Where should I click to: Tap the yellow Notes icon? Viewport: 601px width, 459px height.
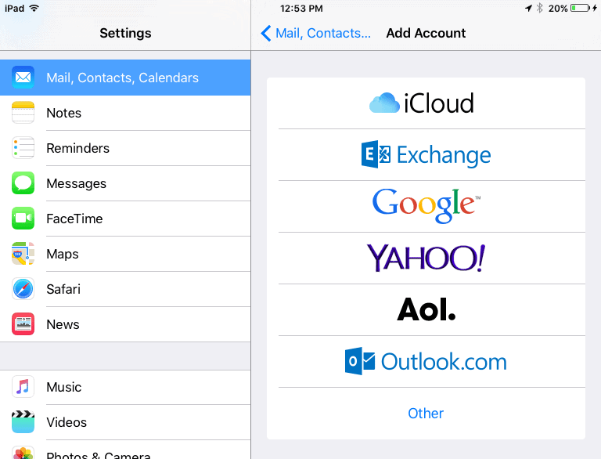(23, 113)
